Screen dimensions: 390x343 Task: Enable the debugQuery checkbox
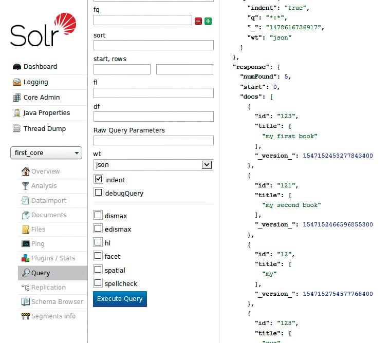98,193
